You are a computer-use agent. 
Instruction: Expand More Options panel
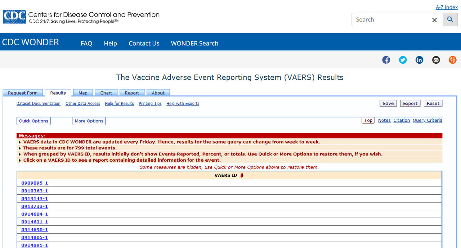[89, 121]
